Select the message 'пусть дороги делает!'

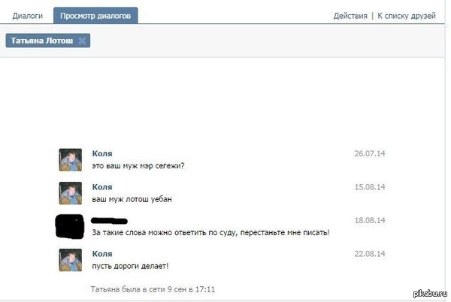pyautogui.click(x=130, y=266)
